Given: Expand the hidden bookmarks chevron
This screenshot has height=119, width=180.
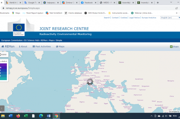Looking at the screenshot, I should point(177,13).
